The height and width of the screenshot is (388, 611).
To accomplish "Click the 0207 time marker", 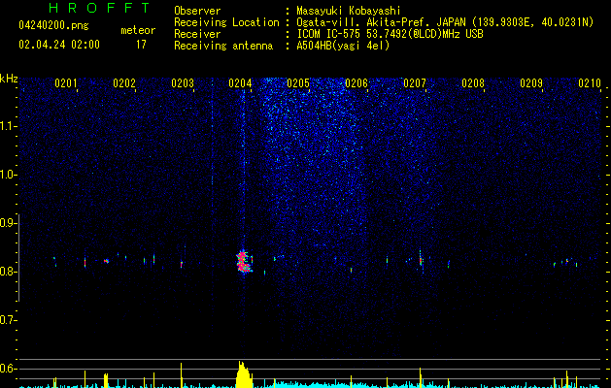I will point(415,83).
